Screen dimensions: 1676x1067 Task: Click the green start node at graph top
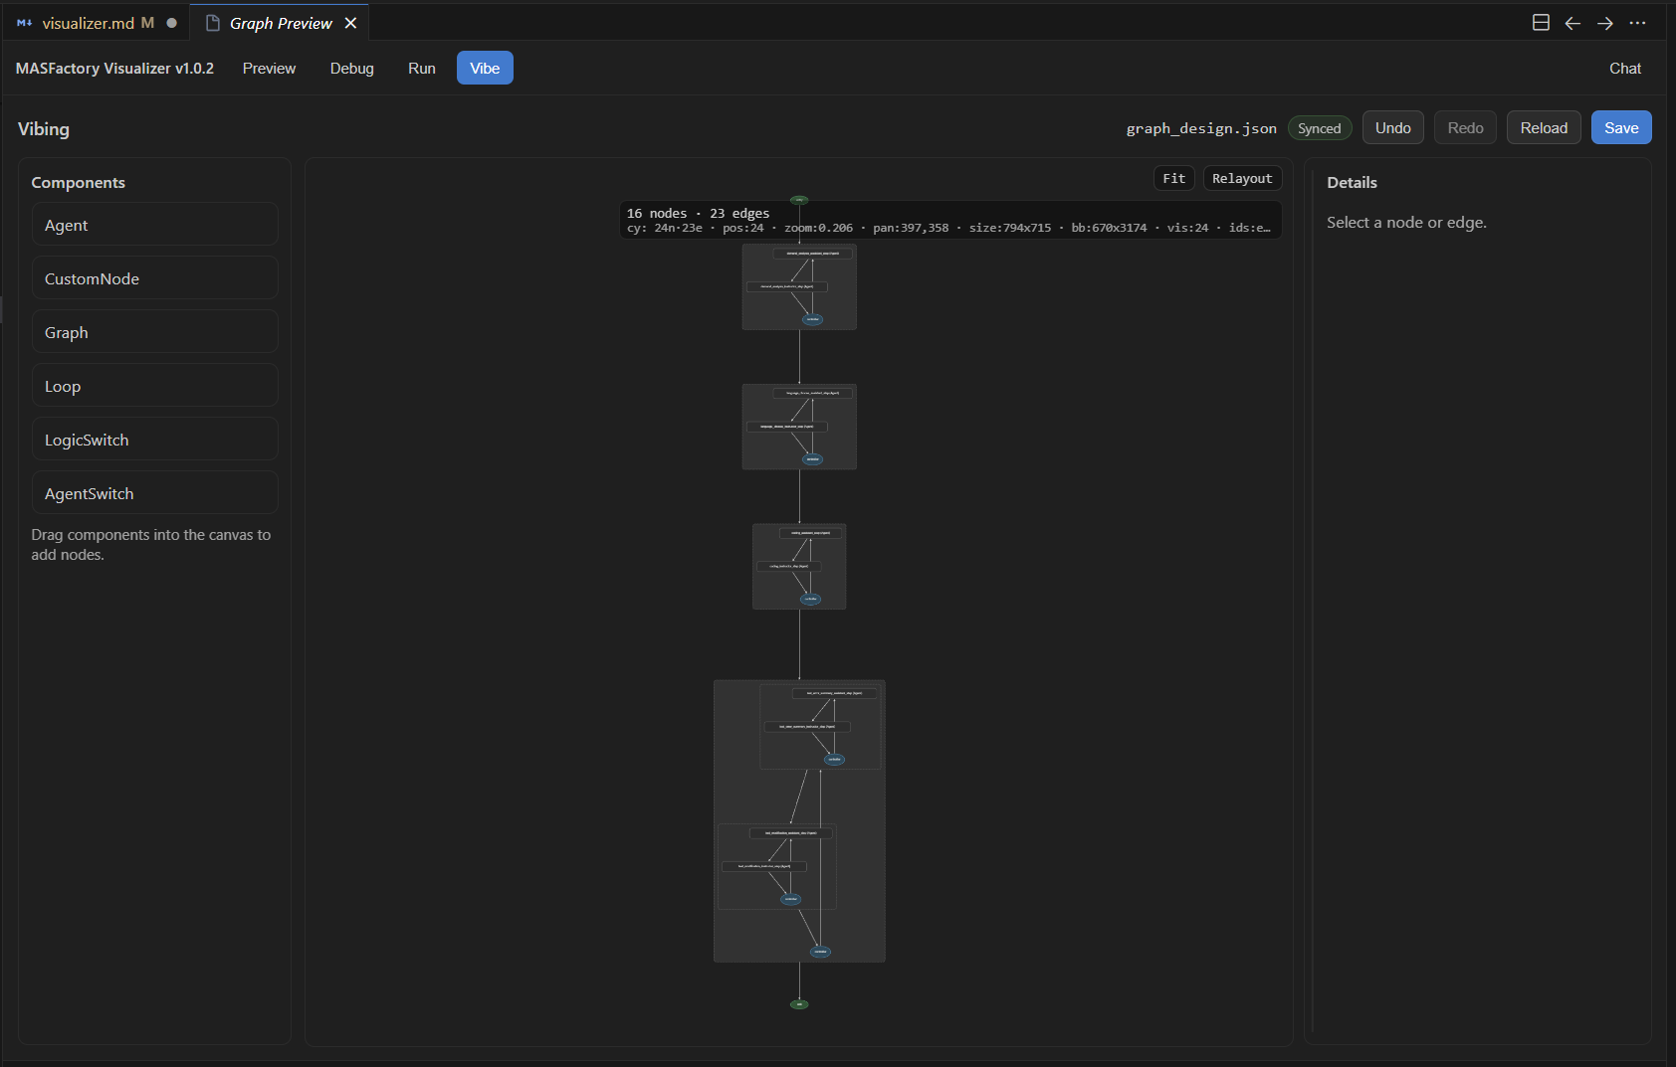799,200
